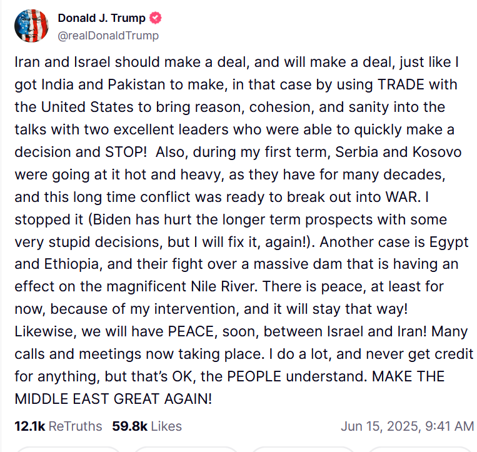Open the Jun 15, 2025 timestamp permalink
The height and width of the screenshot is (452, 477).
[408, 426]
